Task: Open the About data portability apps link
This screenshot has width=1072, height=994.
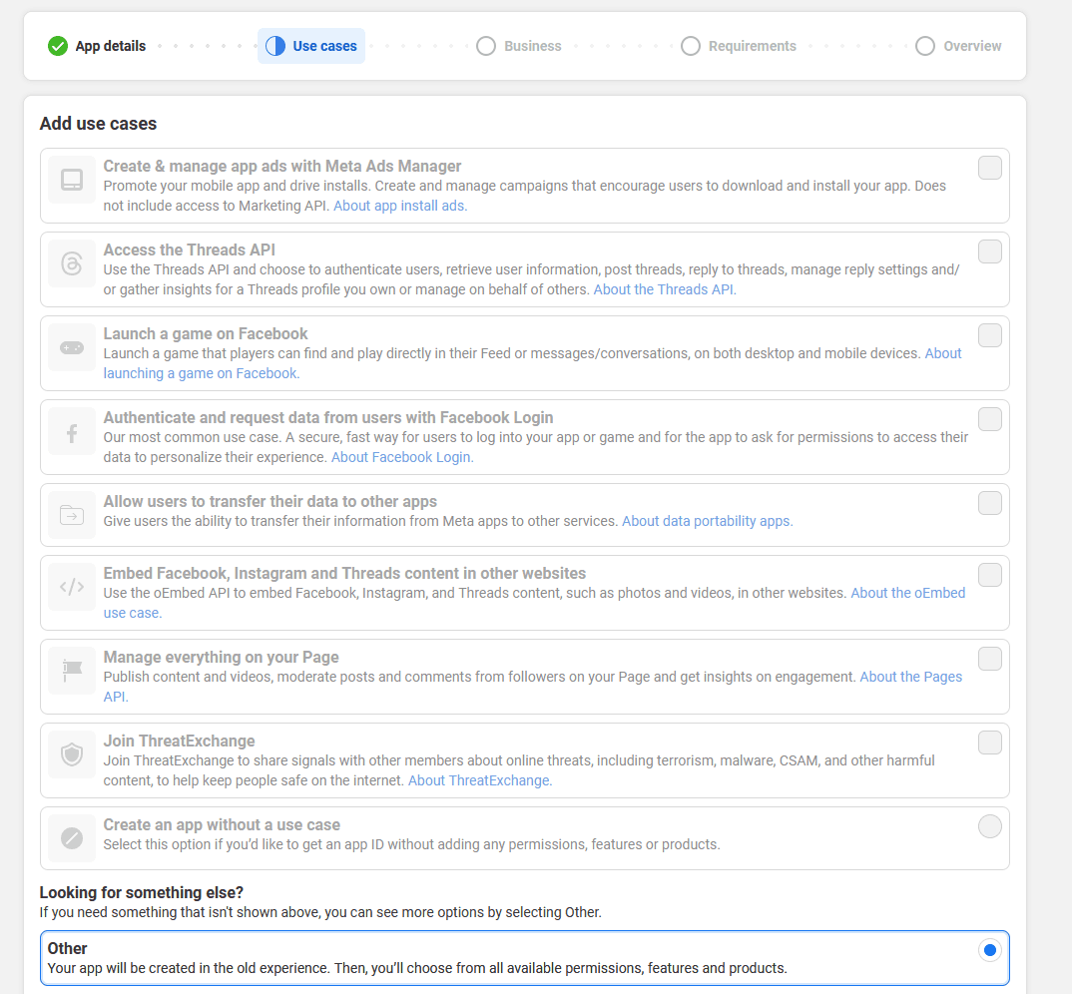Action: tap(707, 520)
